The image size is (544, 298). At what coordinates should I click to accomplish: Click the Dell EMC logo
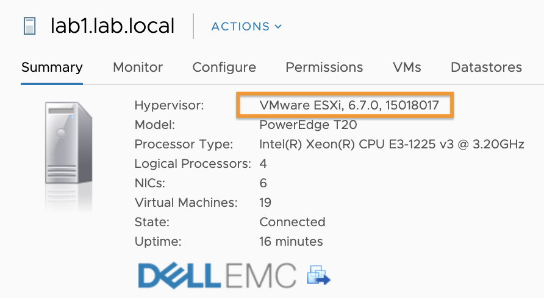click(x=217, y=276)
